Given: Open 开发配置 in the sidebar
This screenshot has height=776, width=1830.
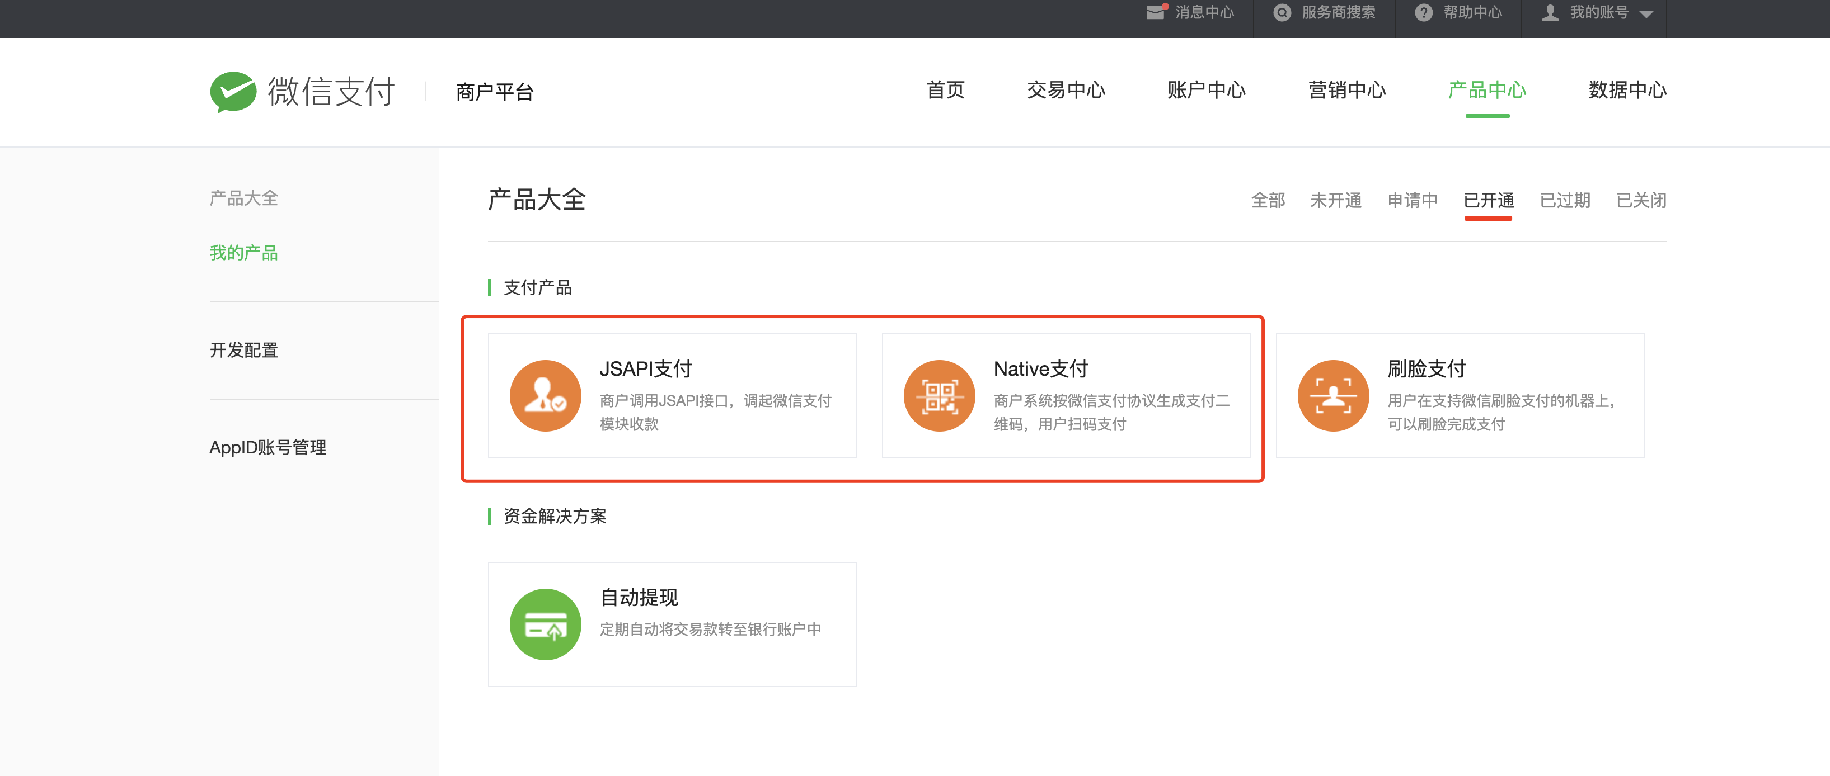Looking at the screenshot, I should tap(243, 350).
